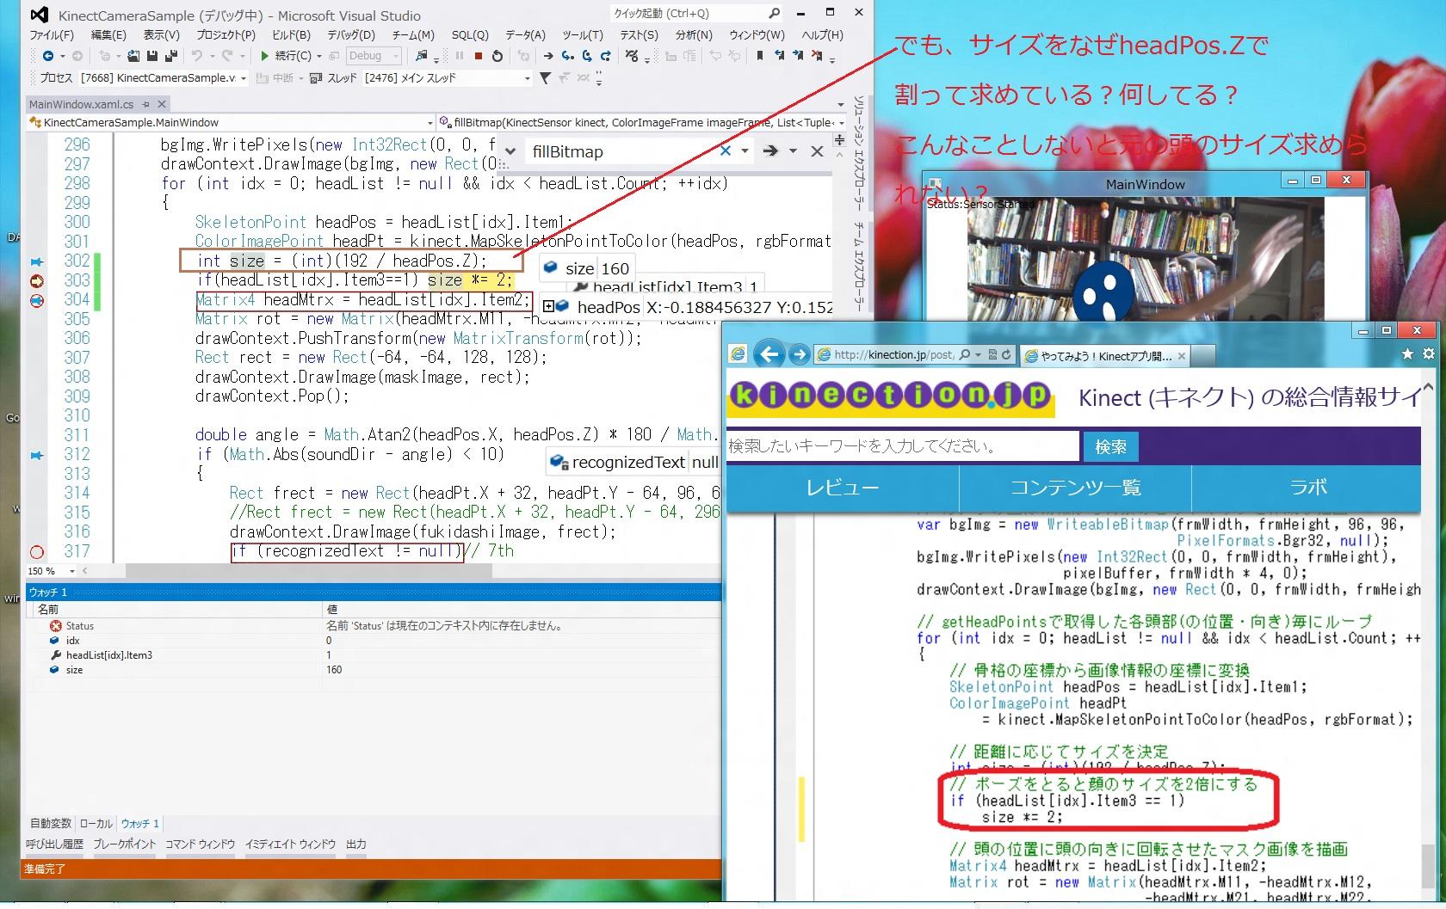Expand the headPos data tip
This screenshot has height=909, width=1446.
pos(548,307)
